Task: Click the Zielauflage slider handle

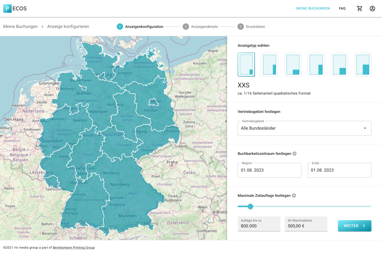Action: (x=250, y=206)
